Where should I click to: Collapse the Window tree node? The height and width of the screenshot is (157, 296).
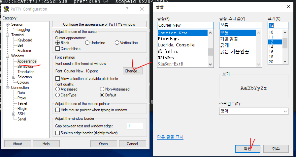[7, 56]
